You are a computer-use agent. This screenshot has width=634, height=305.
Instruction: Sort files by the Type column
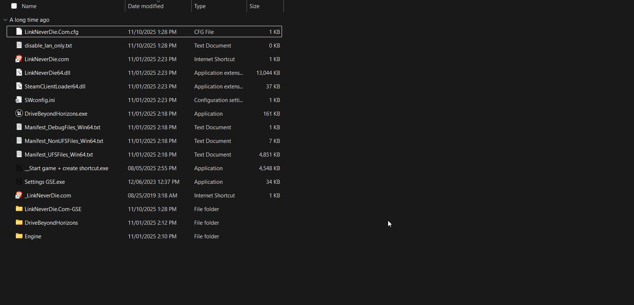[200, 6]
